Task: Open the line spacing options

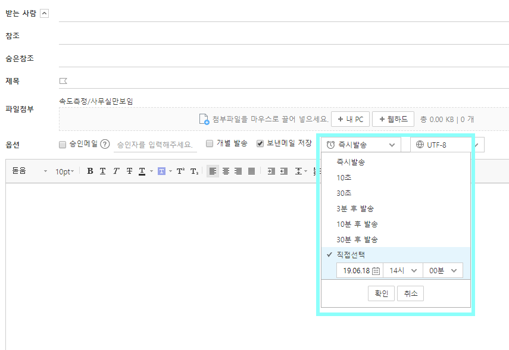Action: pyautogui.click(x=301, y=171)
